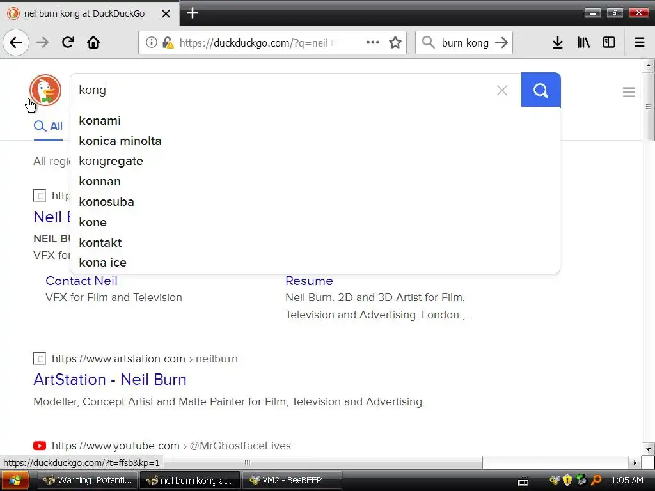Open a new browser tab

[192, 13]
